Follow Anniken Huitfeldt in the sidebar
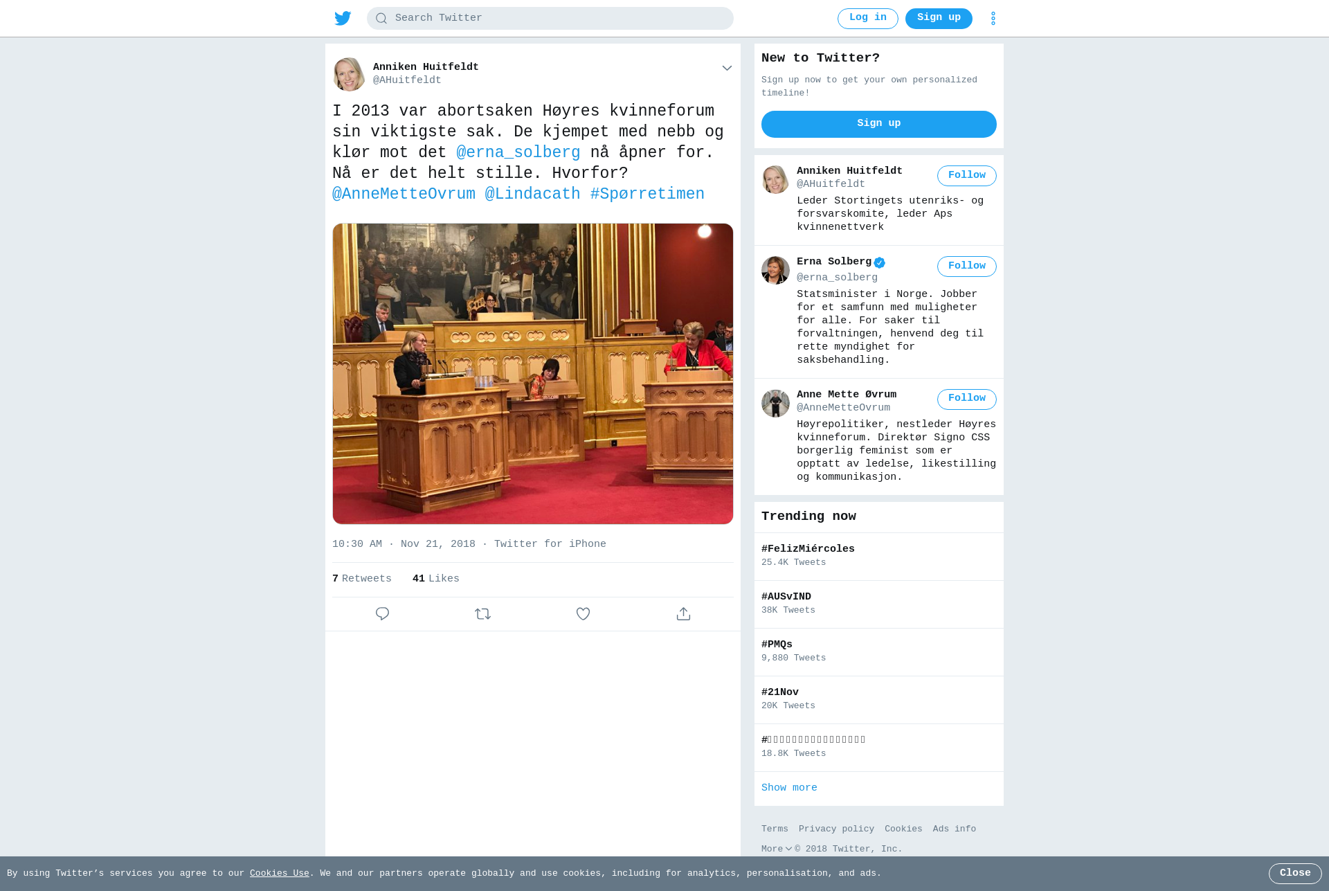 966,176
